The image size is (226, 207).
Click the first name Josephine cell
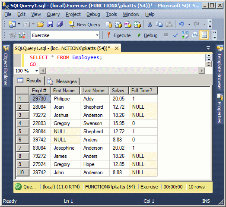[65, 148]
